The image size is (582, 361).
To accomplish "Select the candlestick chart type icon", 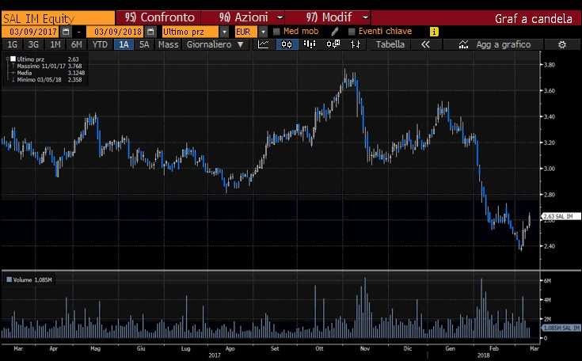I will coord(287,45).
